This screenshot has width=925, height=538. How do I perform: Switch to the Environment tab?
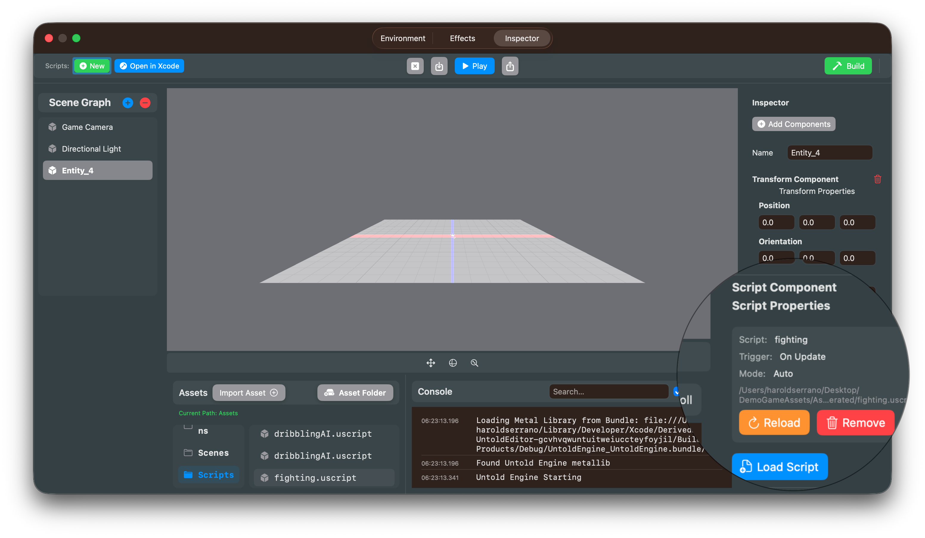(403, 38)
